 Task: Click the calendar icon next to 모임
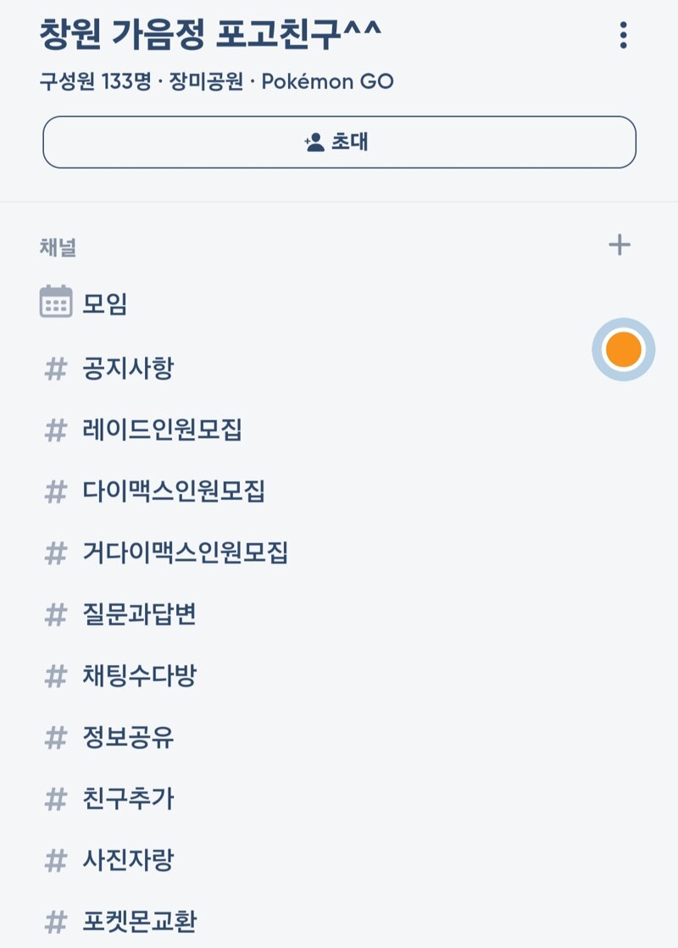[56, 302]
